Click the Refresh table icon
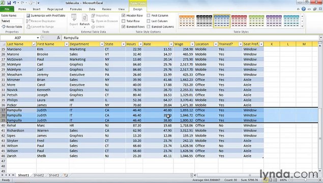Screen dimensions: 323x183 coord(84,20)
